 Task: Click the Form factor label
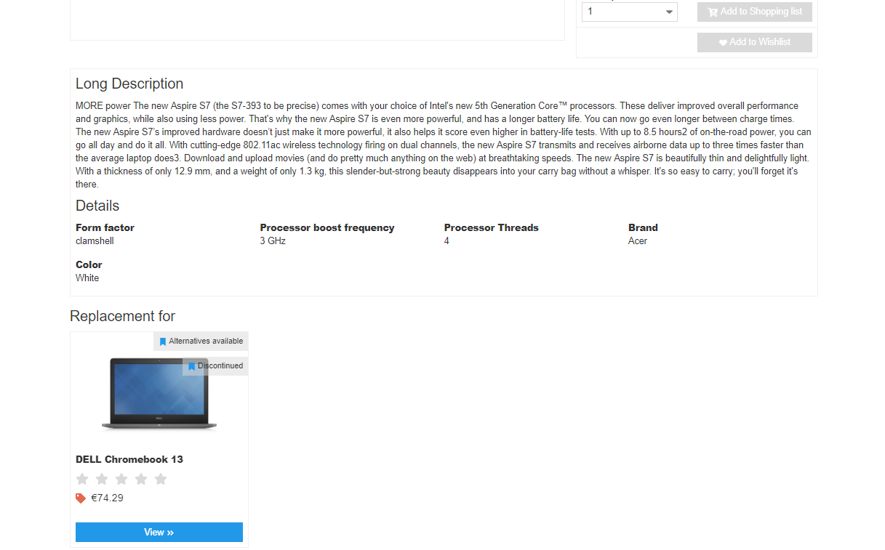click(x=105, y=227)
